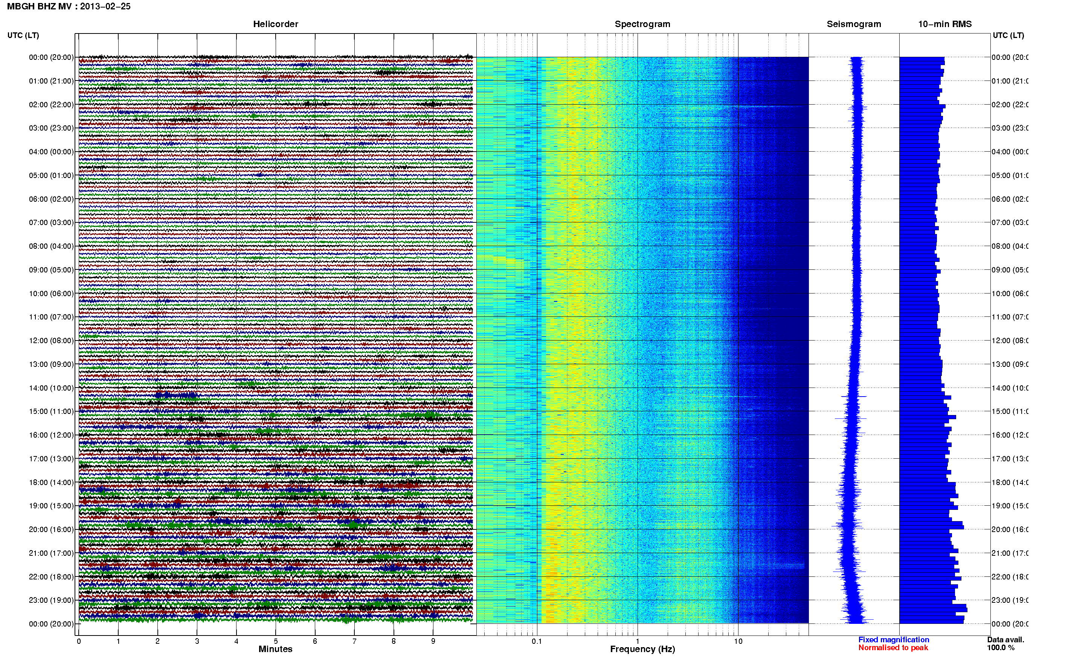The width and height of the screenshot is (1071, 669).
Task: Click the '10-min RMS' panel heading
Action: pyautogui.click(x=945, y=24)
